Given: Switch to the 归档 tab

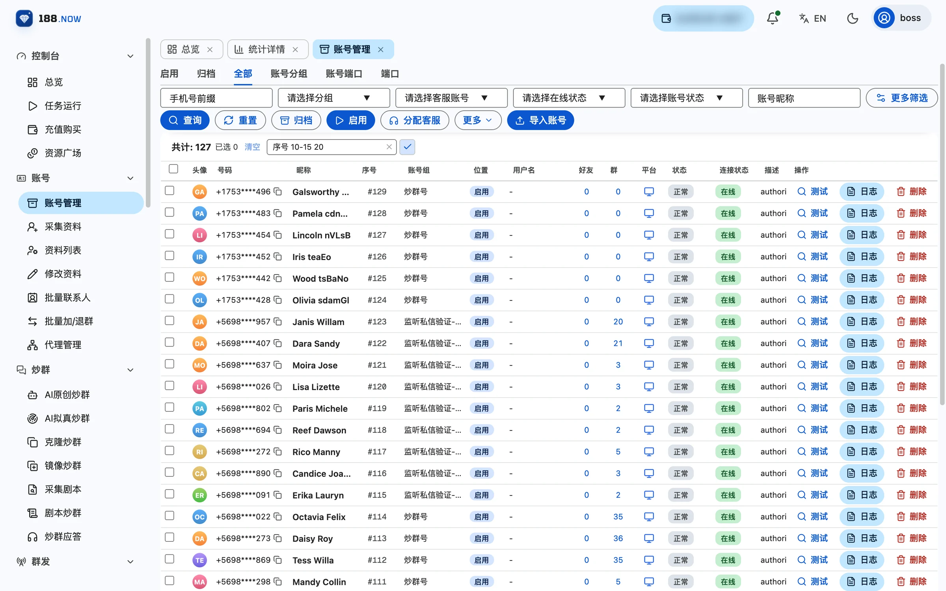Looking at the screenshot, I should point(206,74).
